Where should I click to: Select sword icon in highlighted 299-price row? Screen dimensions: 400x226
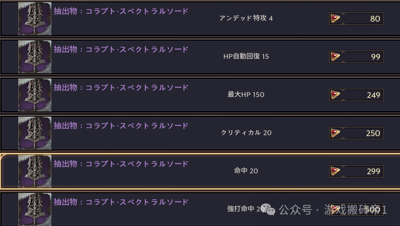pyautogui.click(x=35, y=171)
